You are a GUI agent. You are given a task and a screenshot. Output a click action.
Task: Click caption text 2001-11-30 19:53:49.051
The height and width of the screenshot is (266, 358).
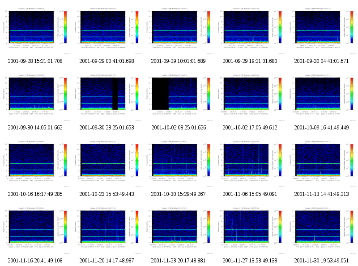coord(321,261)
